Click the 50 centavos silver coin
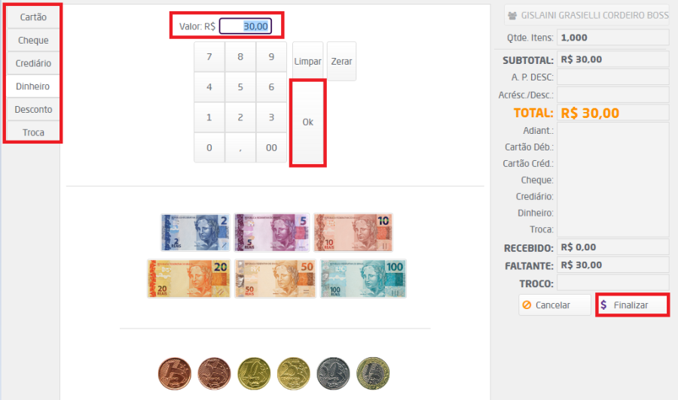Viewport: 678px width, 400px height. click(333, 374)
